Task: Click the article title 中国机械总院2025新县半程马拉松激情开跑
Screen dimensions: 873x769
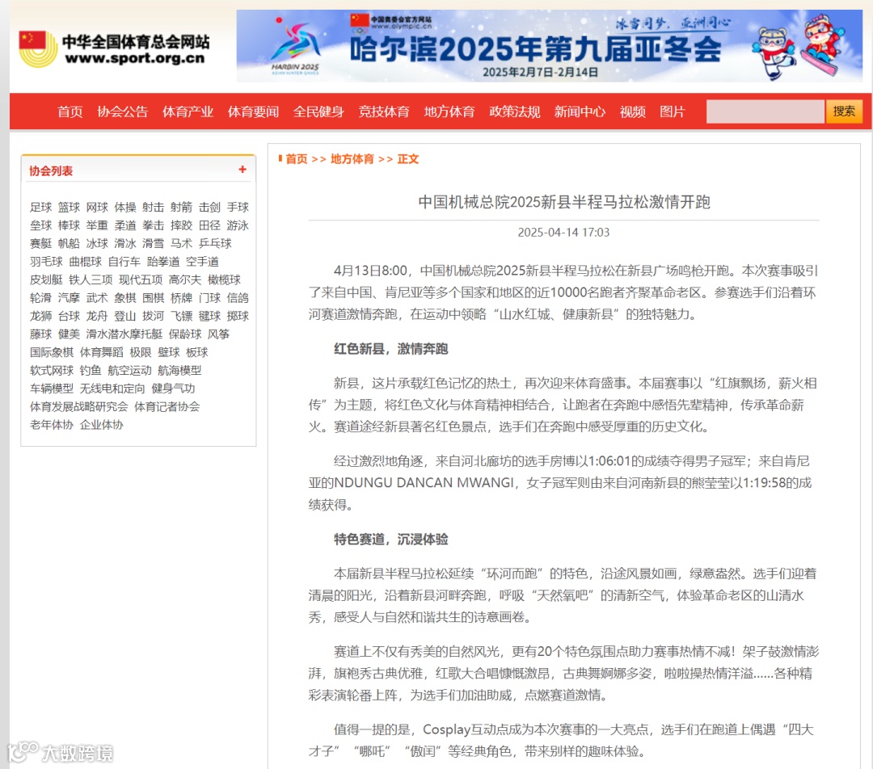Action: tap(564, 202)
